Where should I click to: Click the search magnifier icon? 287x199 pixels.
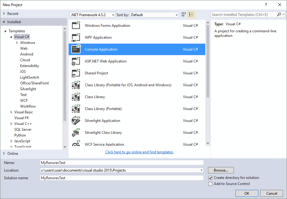[279, 14]
